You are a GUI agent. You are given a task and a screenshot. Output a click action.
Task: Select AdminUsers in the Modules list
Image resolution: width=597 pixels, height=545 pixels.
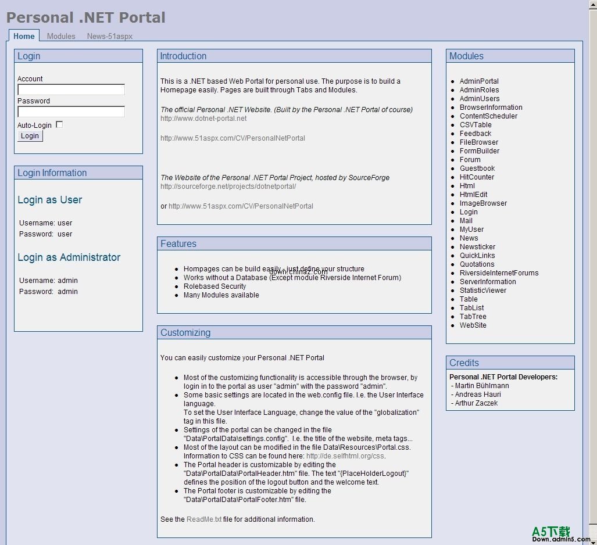(x=480, y=99)
